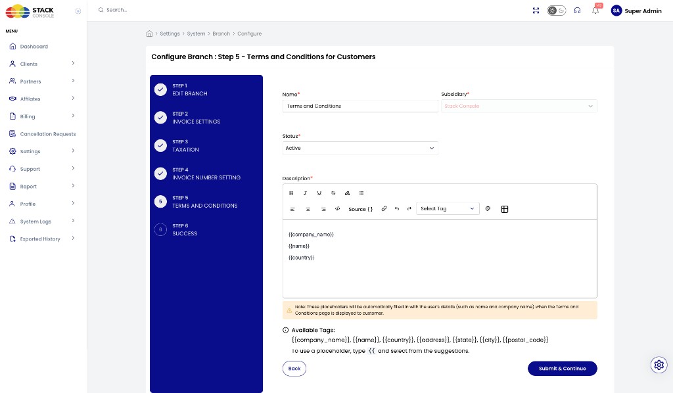
Task: Click the code view icon
Action: point(337,209)
